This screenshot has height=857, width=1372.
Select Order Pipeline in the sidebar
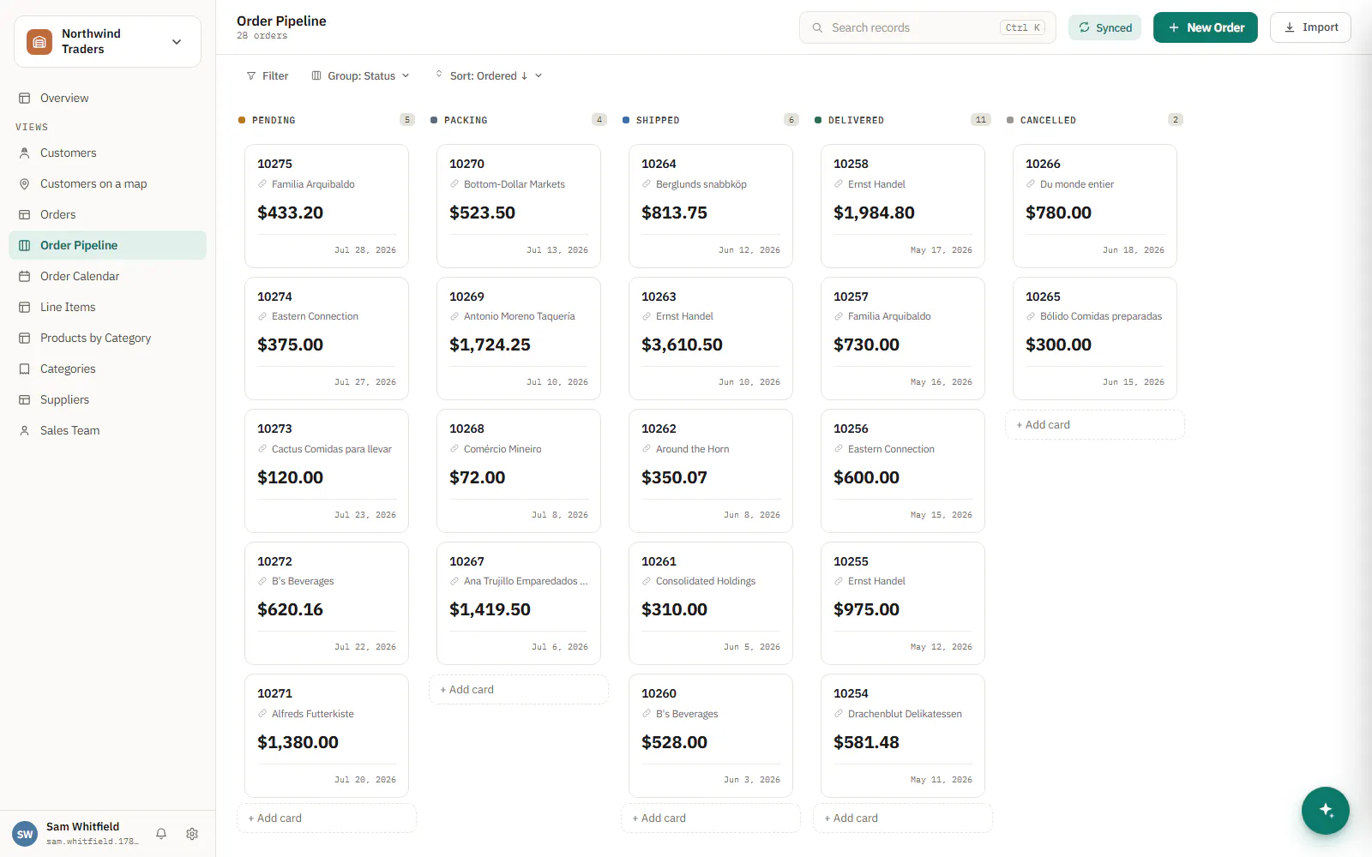click(x=107, y=245)
